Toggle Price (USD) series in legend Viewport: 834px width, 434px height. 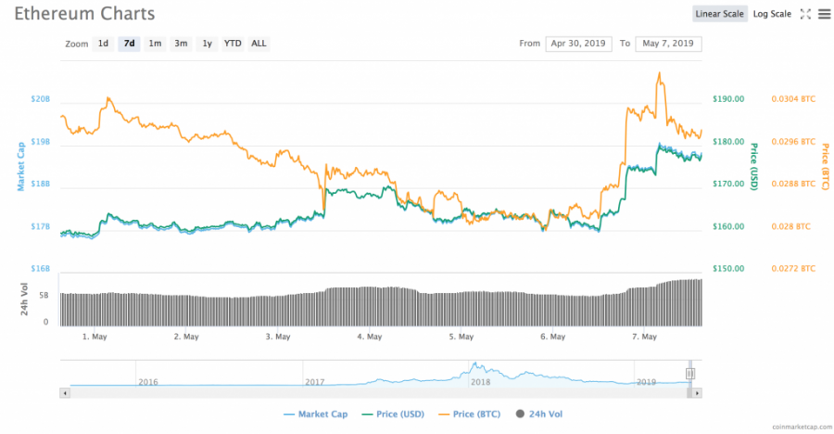point(393,414)
